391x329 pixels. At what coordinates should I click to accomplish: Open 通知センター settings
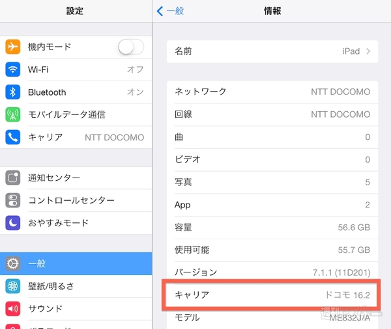pos(76,178)
